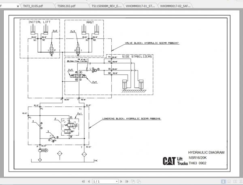Click the VALVE BLOCK: HYDRAULIC SCEMA text
This screenshot has width=243, height=185.
152,43
